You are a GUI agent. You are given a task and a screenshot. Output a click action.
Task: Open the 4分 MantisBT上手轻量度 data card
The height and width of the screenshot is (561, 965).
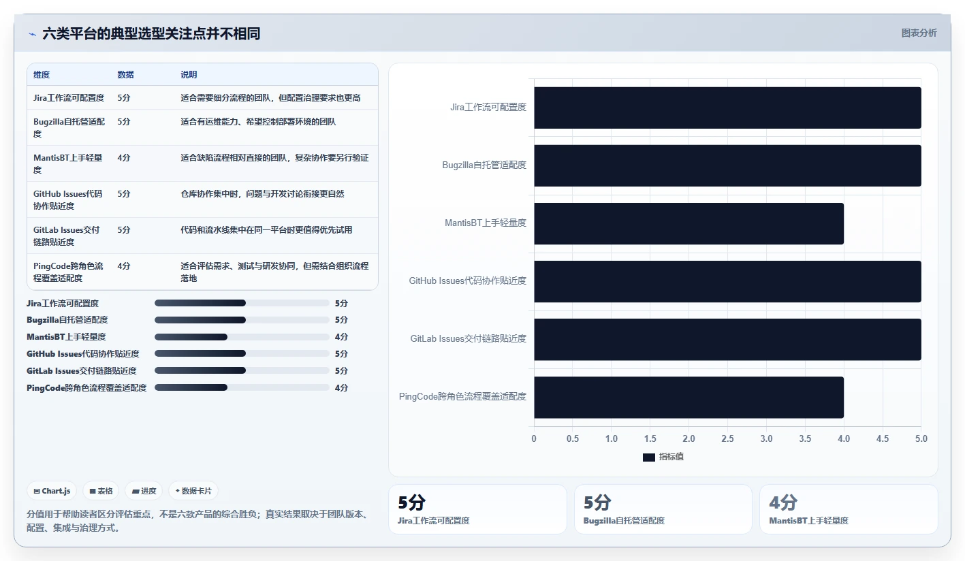(x=849, y=509)
